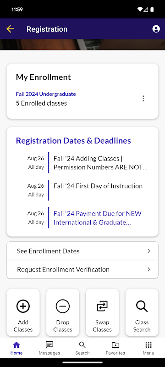This screenshot has width=165, height=367.
Task: Open Fall '24 Payment Due link
Action: (98, 218)
